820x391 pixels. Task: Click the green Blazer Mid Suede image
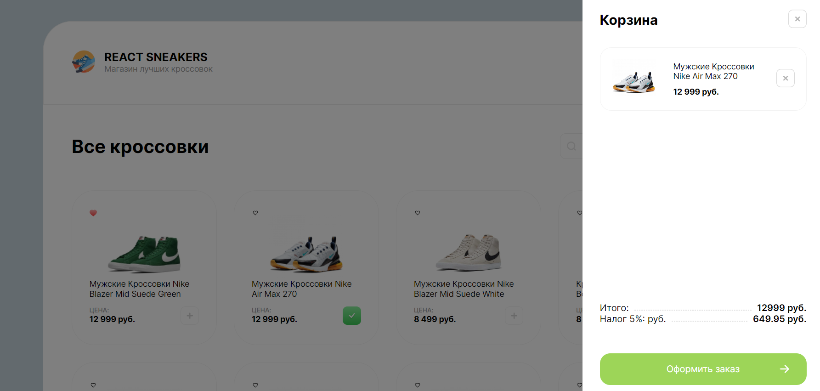click(x=144, y=254)
